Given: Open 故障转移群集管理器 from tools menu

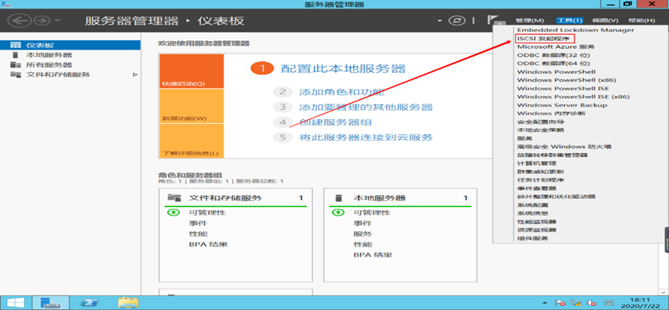Looking at the screenshot, I should 552,155.
